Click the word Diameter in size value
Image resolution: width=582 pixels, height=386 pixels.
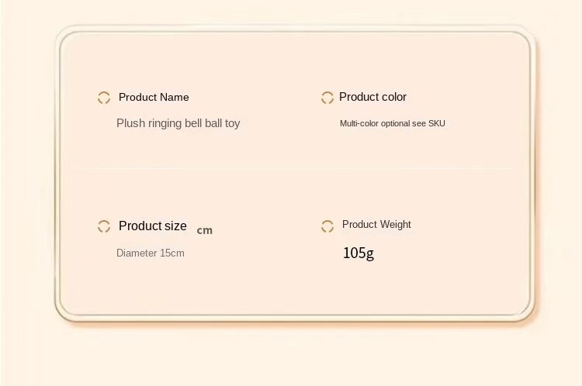coord(137,253)
